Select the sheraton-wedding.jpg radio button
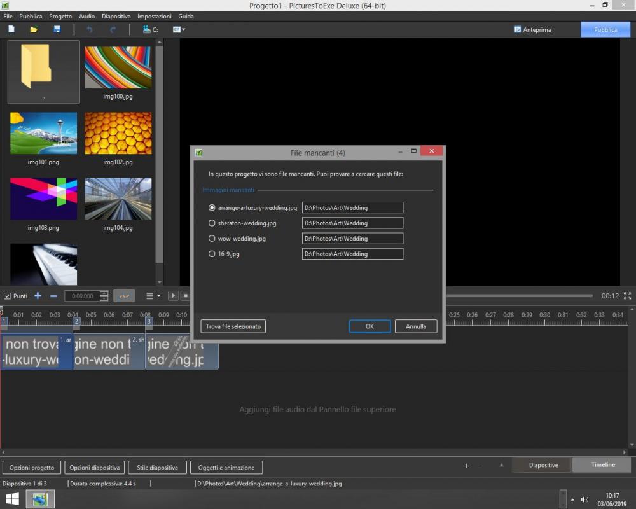This screenshot has width=636, height=509. [x=212, y=223]
